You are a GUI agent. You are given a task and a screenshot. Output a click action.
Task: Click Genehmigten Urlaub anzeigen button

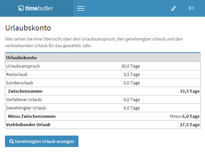coord(42,141)
